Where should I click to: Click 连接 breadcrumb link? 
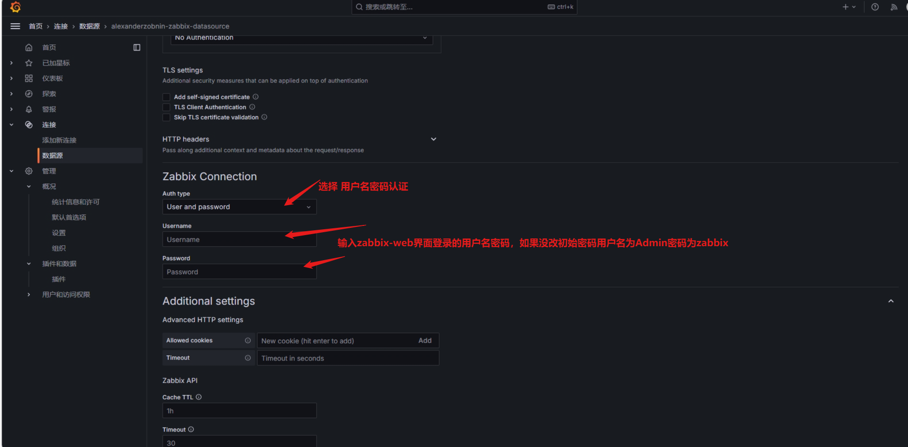(x=61, y=26)
